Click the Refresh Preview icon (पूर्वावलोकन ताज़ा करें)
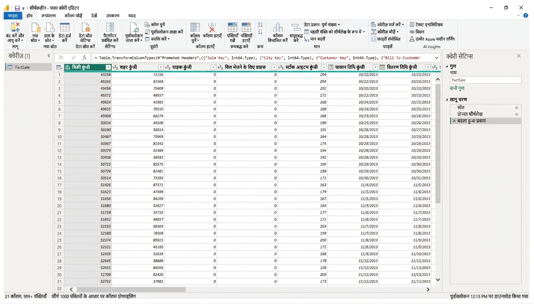This screenshot has height=304, width=534. click(134, 28)
